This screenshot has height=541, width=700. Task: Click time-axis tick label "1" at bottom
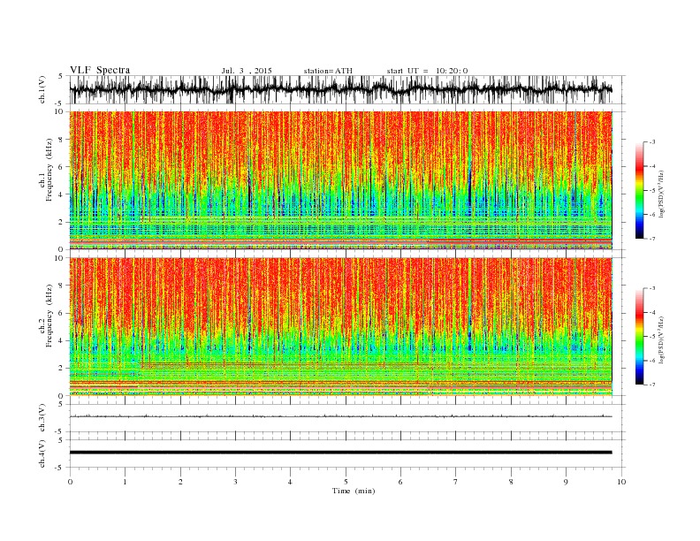click(125, 482)
